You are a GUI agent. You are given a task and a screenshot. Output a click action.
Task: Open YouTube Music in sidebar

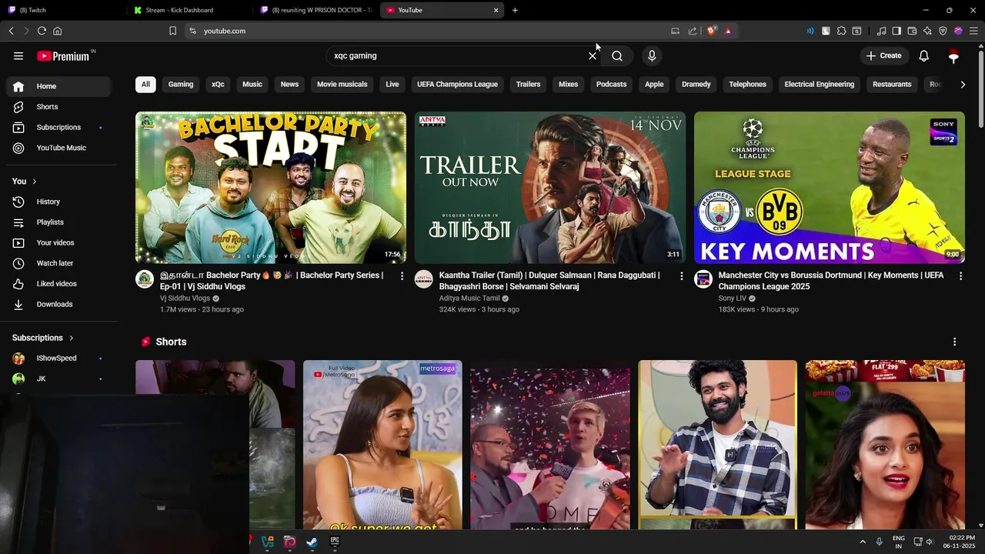click(x=58, y=148)
